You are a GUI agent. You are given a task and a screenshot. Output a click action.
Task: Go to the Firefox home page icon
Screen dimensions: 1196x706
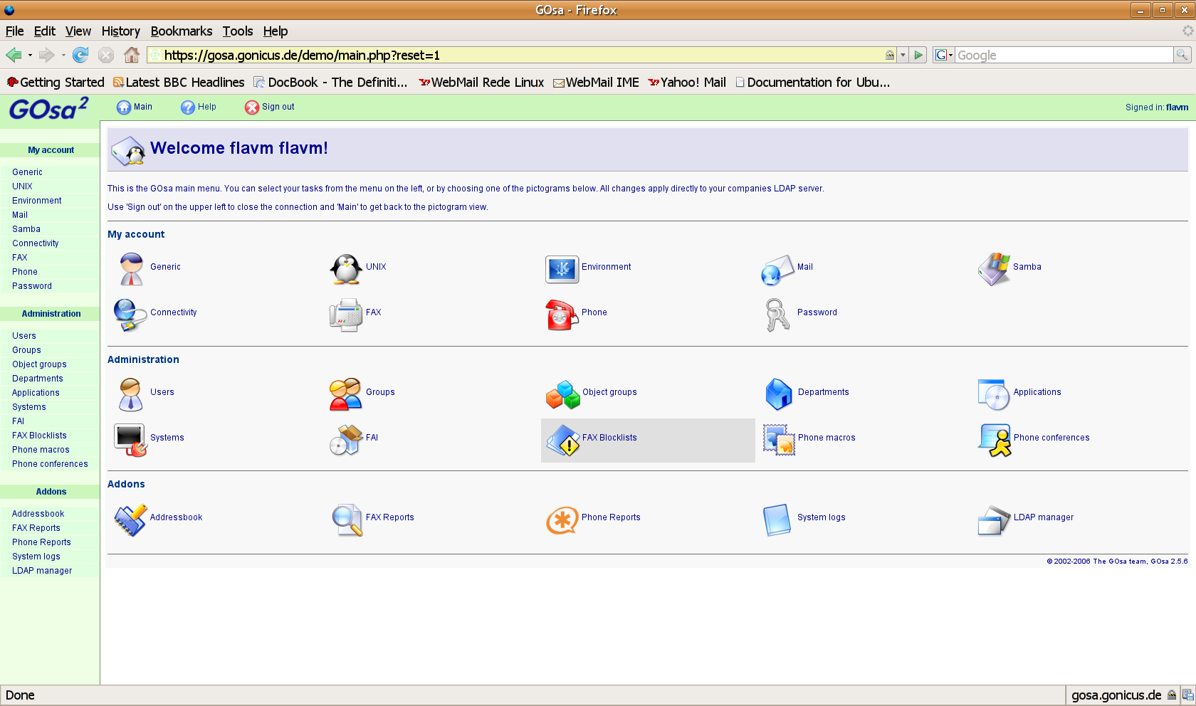click(x=132, y=55)
